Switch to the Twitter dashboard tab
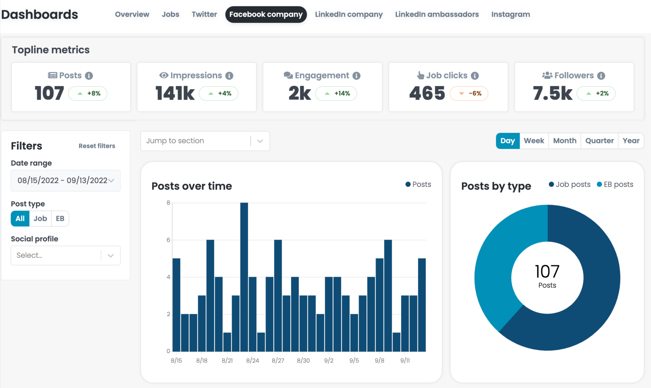 204,14
